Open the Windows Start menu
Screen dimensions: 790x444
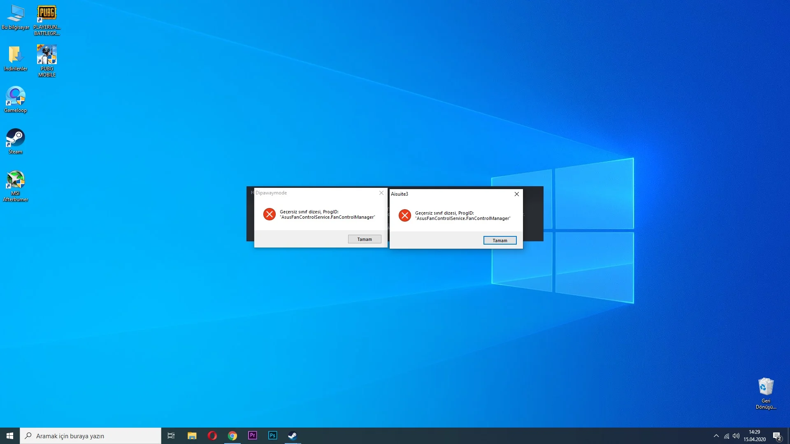[10, 436]
